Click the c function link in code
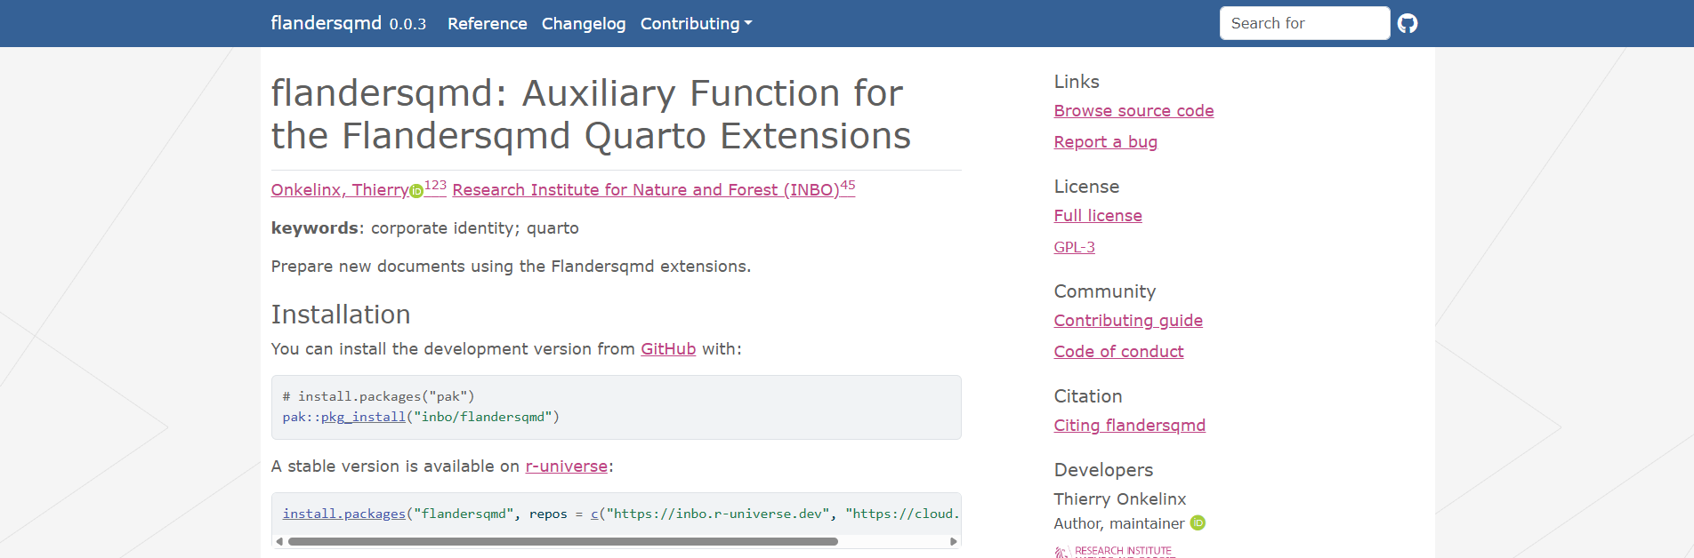Image resolution: width=1694 pixels, height=558 pixels. coord(594,514)
